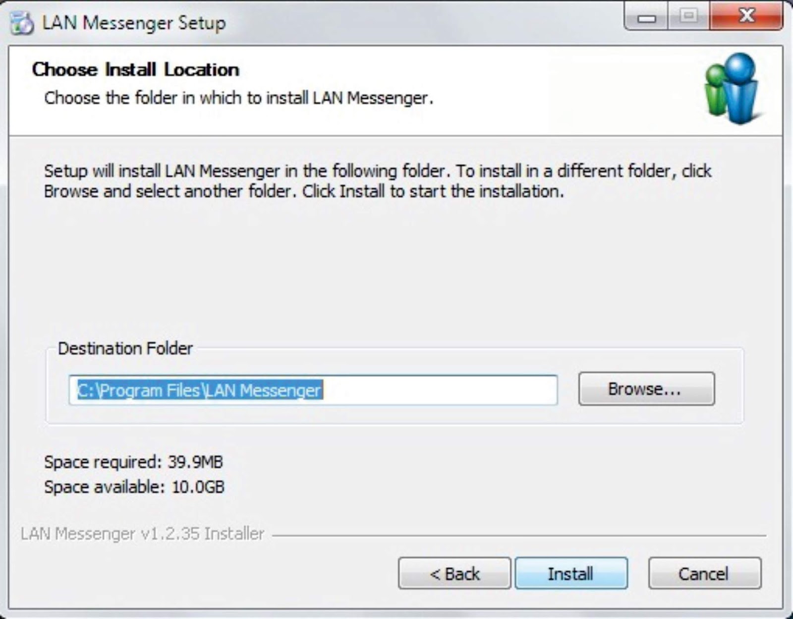Screen dimensions: 793x619
Task: Click the < Back button
Action: pos(453,573)
